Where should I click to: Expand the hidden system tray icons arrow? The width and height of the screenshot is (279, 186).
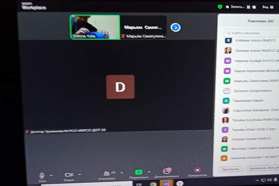[x=257, y=180]
